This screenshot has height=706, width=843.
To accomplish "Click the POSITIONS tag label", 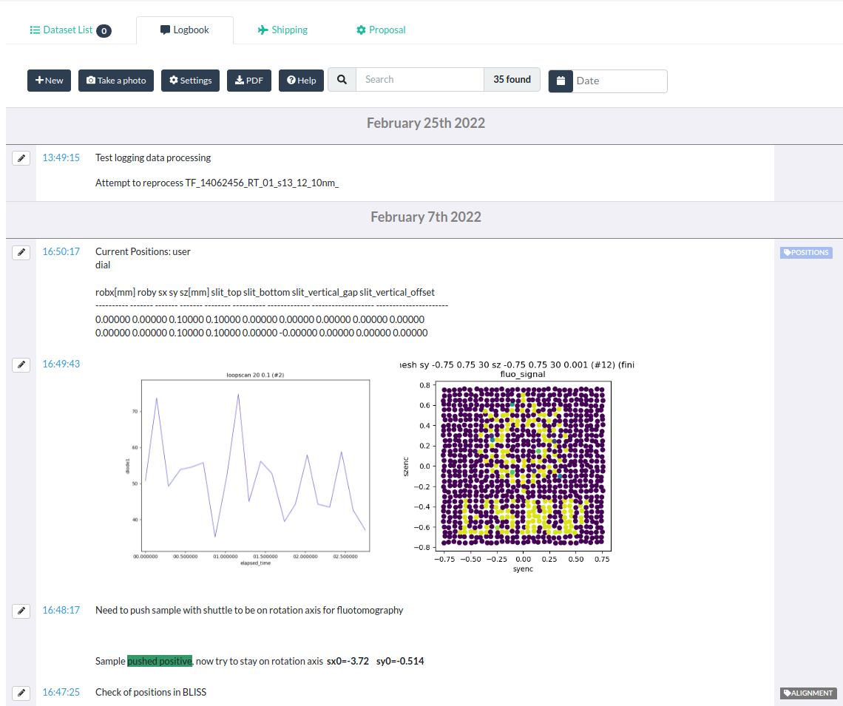I will [806, 252].
